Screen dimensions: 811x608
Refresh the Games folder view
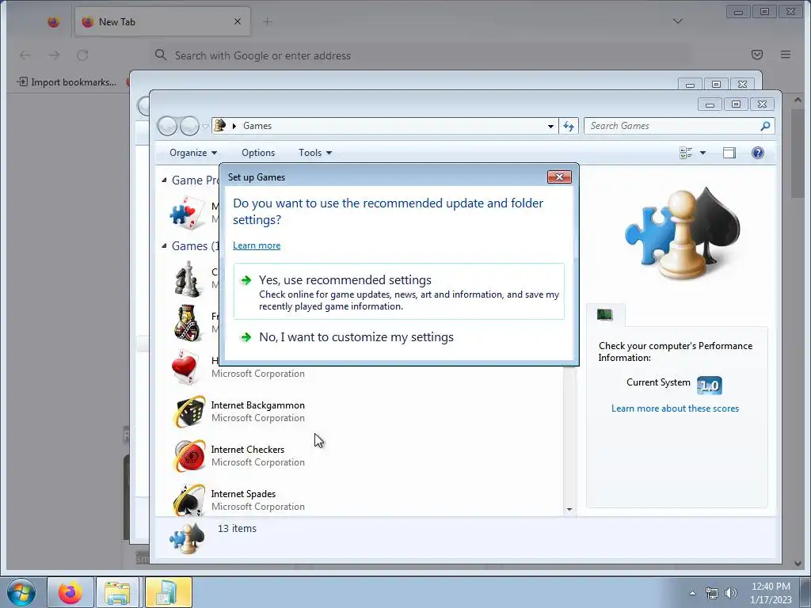point(569,126)
